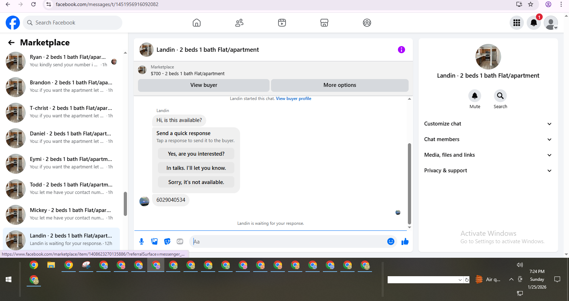The image size is (569, 301).
Task: Click the Search Facebook field
Action: 73,23
